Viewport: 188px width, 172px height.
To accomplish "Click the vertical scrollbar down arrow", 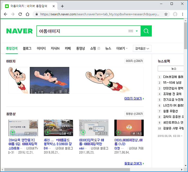I will tap(186, 166).
